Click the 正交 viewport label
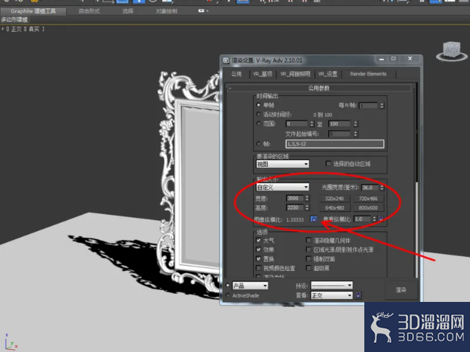 coord(16,29)
